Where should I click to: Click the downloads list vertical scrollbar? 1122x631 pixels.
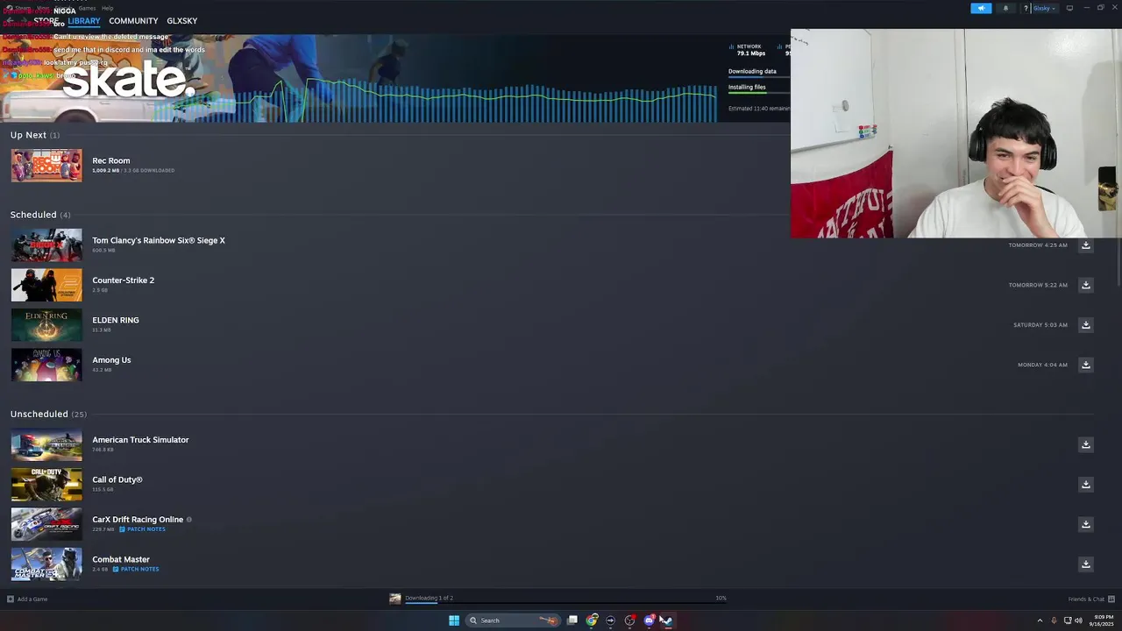point(1118,263)
